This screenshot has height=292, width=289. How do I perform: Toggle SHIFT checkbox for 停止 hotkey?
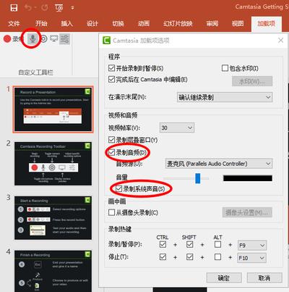click(190, 256)
